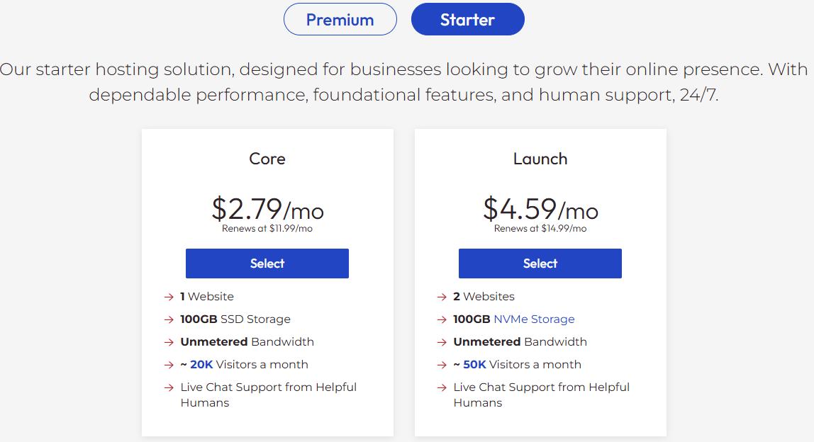Image resolution: width=814 pixels, height=442 pixels.
Task: Select the Starter pricing tab
Action: click(x=467, y=19)
